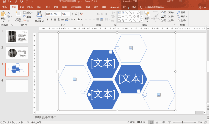The image size is (209, 124).
Task: Switch to slide sorter view icon
Action: click(x=157, y=122)
